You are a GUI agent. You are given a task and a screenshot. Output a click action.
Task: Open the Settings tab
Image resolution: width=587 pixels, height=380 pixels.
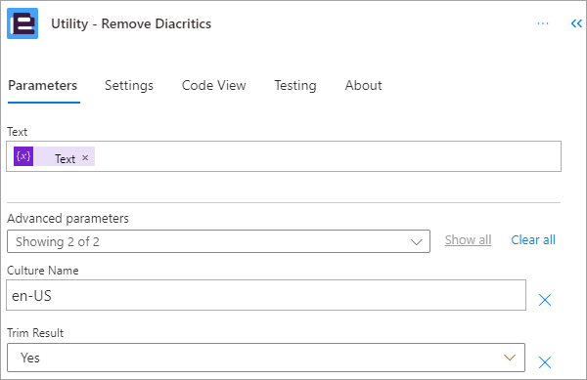click(129, 86)
